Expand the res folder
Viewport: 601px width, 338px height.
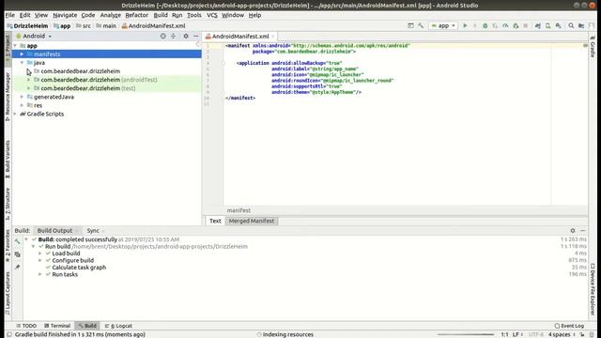click(22, 105)
